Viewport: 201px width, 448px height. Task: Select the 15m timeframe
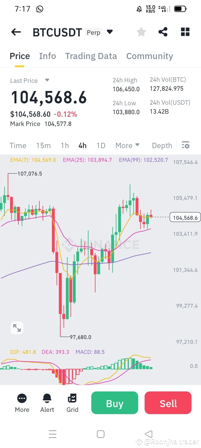(x=44, y=145)
